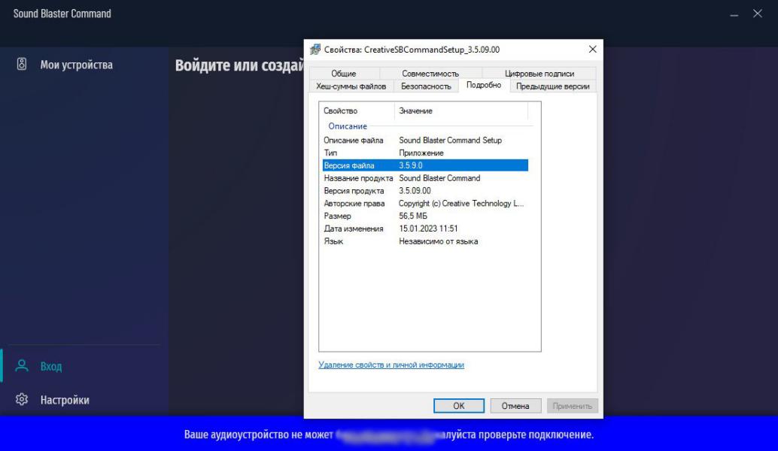Select the Дата изменения row
The width and height of the screenshot is (778, 451).
pyautogui.click(x=425, y=229)
